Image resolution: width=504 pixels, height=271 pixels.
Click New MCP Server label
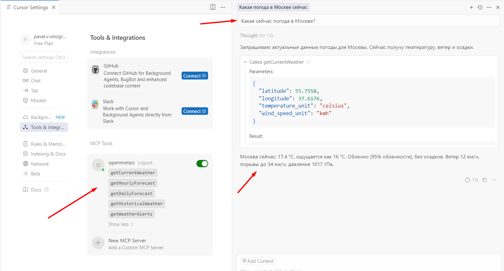(x=127, y=240)
